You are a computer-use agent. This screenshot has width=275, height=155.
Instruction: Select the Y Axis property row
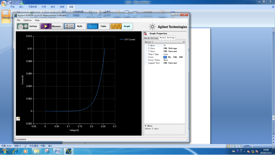[164, 45]
